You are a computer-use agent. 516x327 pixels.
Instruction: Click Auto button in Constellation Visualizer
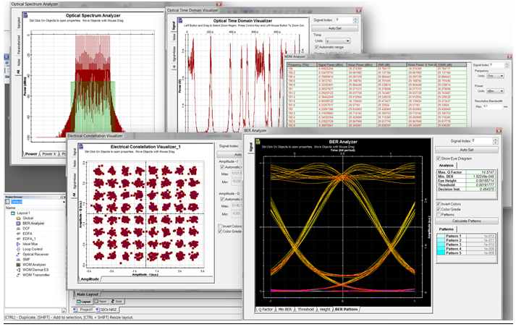[229, 154]
